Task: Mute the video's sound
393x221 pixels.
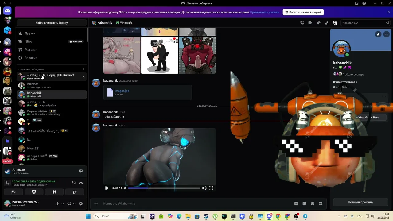Action: (204, 188)
